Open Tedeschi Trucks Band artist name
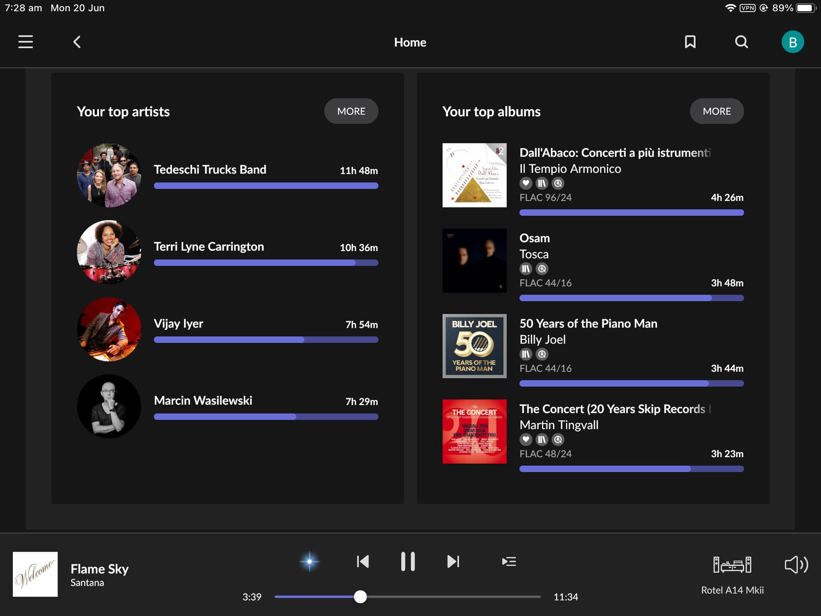Viewport: 821px width, 616px height. tap(210, 169)
